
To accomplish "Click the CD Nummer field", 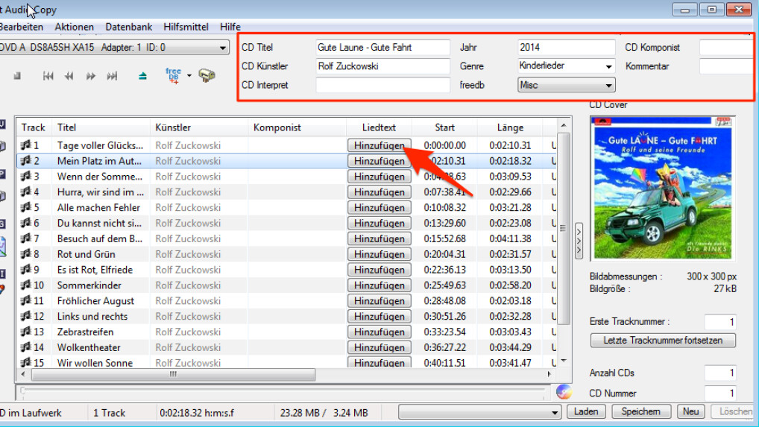I will (720, 393).
